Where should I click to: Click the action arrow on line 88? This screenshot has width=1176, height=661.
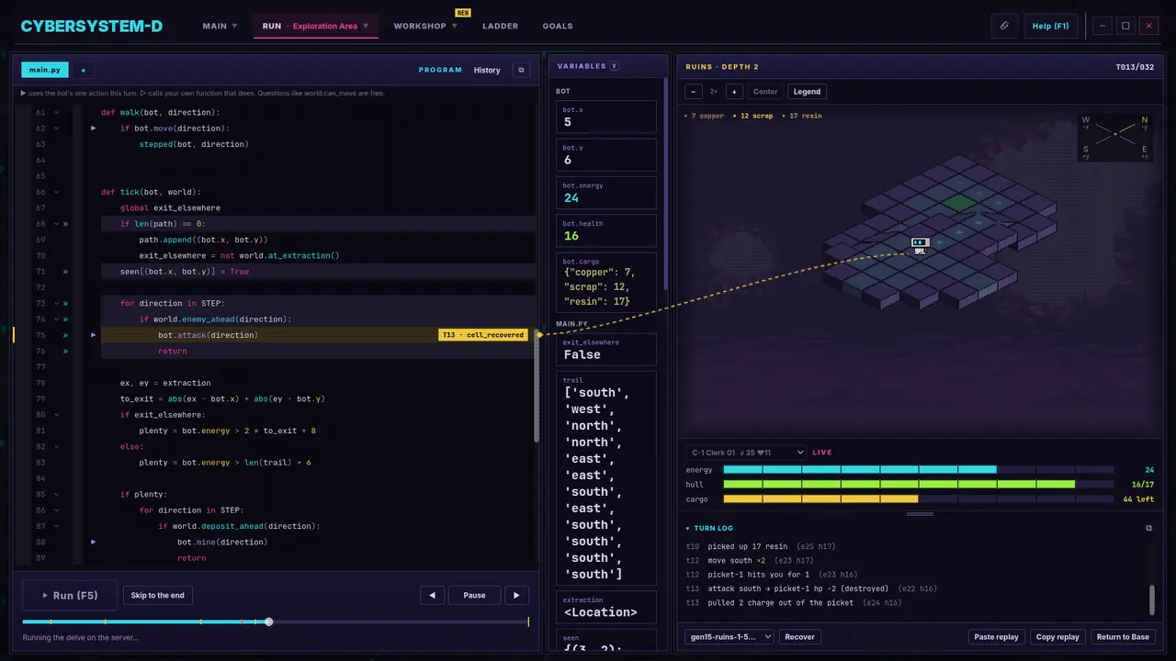point(93,542)
